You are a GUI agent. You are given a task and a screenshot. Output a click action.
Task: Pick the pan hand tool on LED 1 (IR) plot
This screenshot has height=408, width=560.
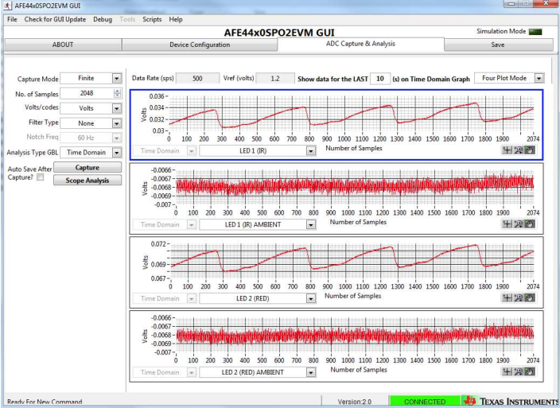(529, 149)
